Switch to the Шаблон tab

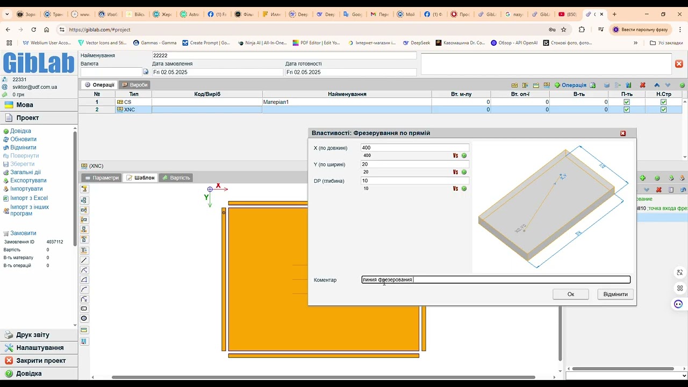pyautogui.click(x=141, y=177)
